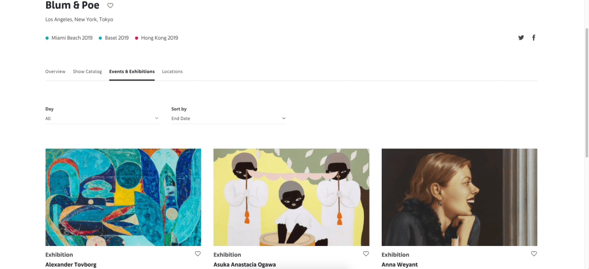
Task: Open the Show Catalog tab
Action: pos(87,72)
